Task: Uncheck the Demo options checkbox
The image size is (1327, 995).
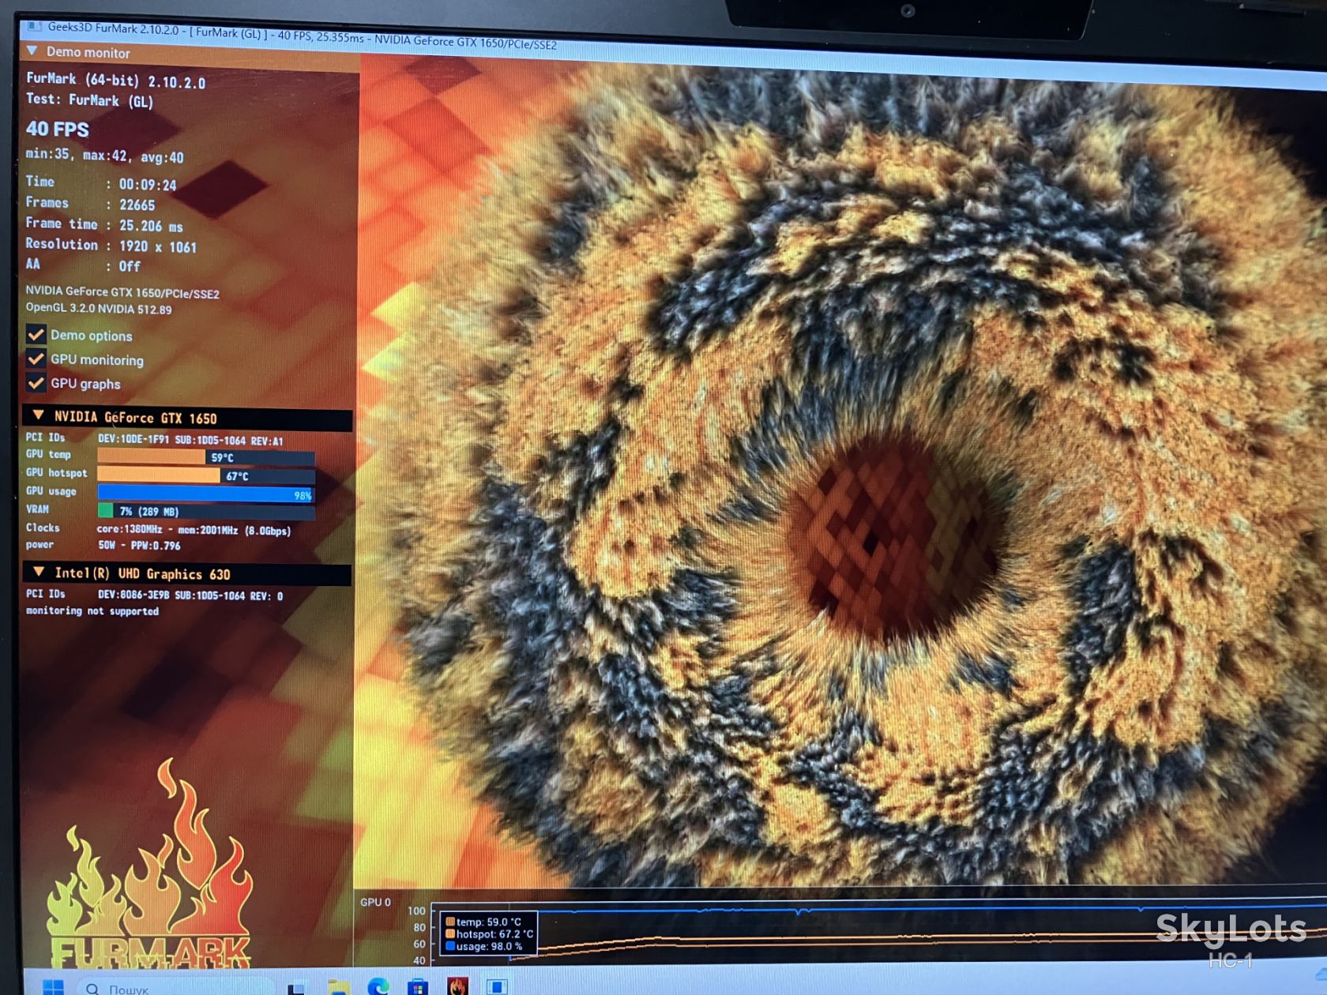Action: [x=36, y=334]
